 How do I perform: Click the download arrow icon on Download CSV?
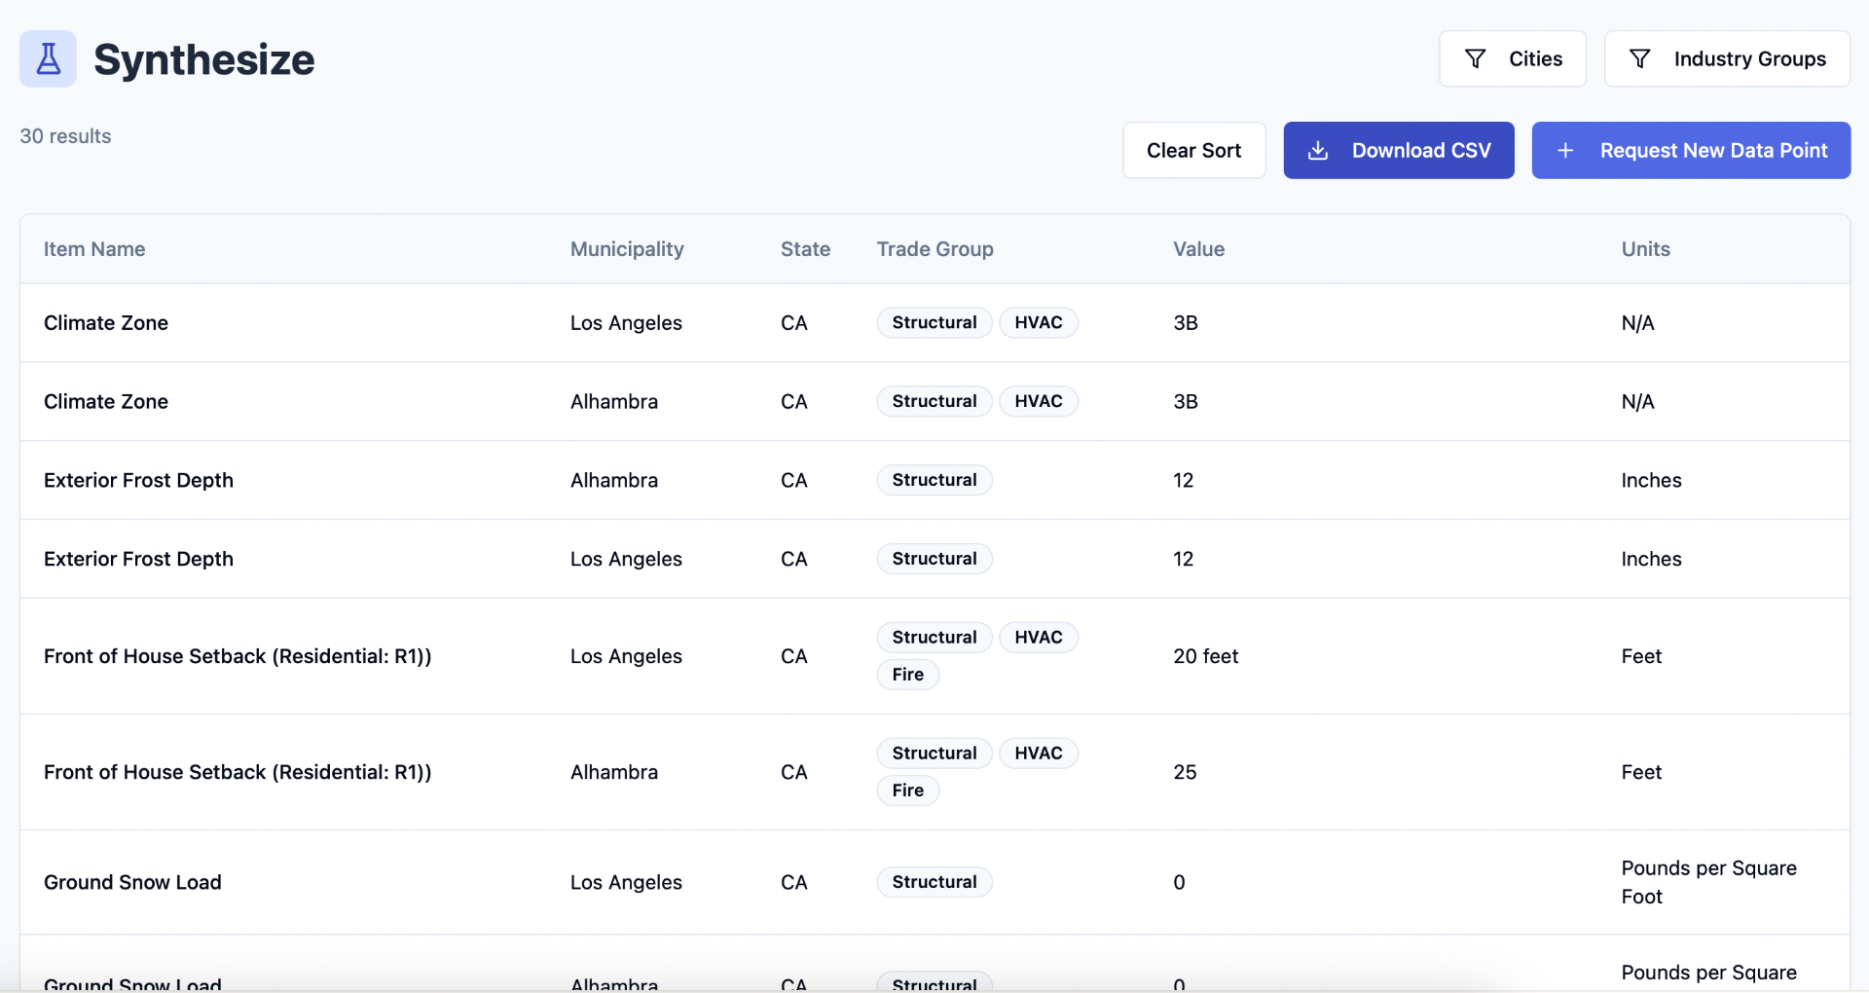coord(1317,150)
